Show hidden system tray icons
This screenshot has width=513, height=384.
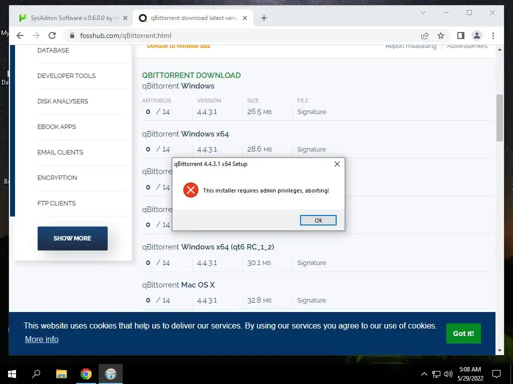(424, 374)
